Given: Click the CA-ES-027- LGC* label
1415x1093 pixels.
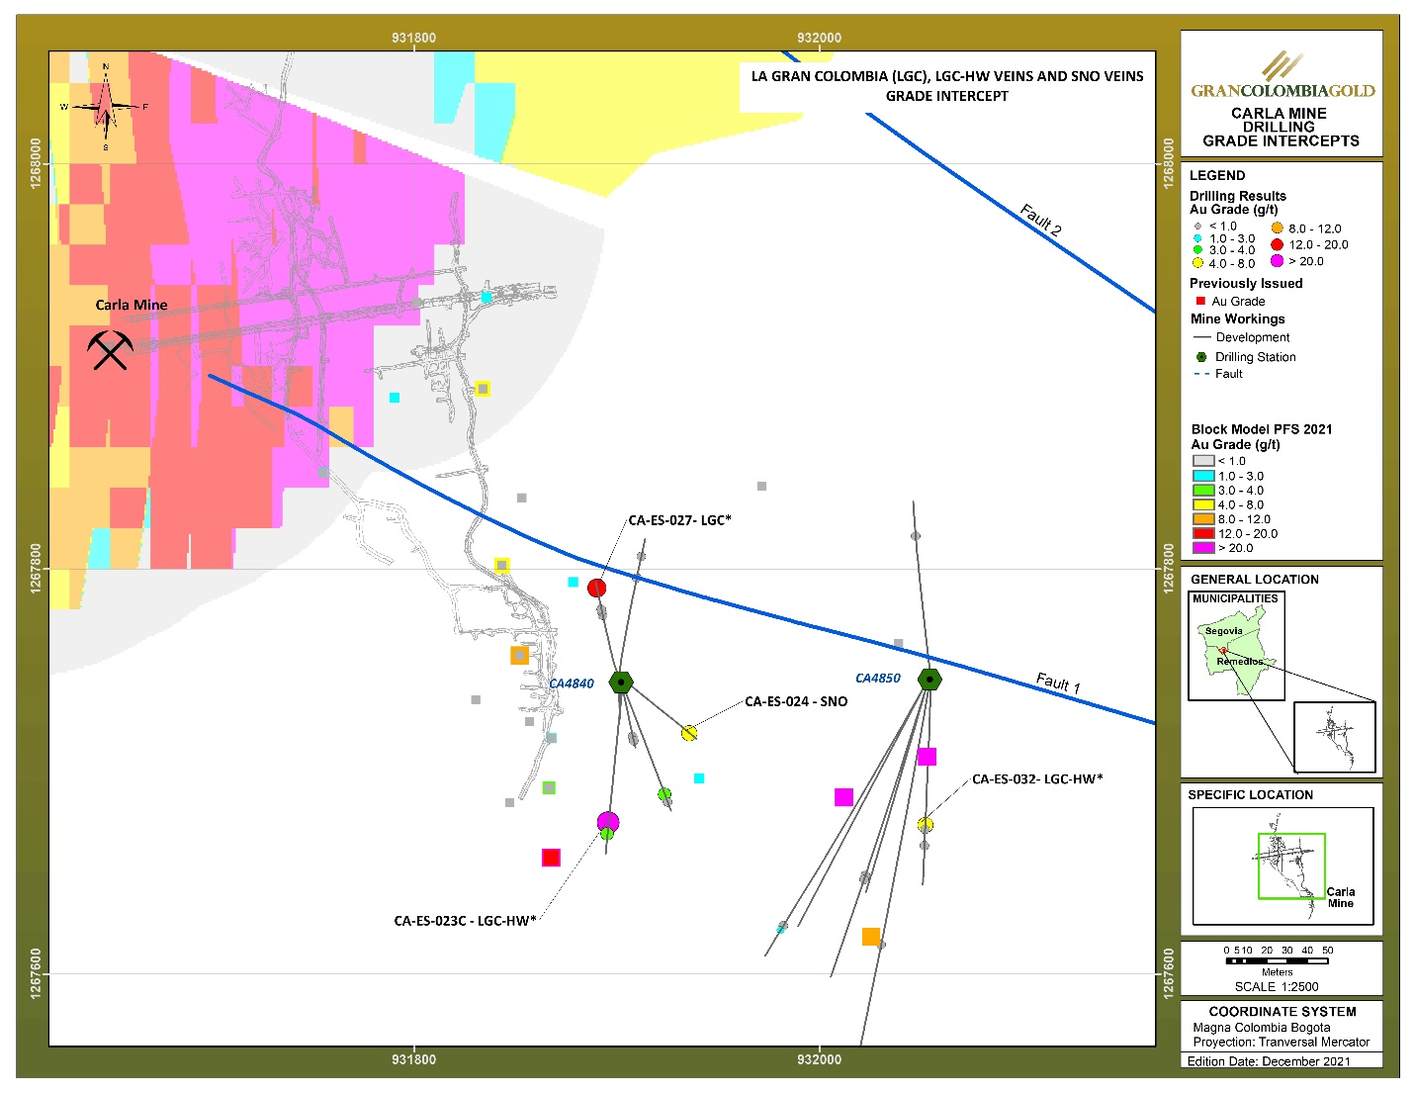Looking at the screenshot, I should (x=680, y=520).
